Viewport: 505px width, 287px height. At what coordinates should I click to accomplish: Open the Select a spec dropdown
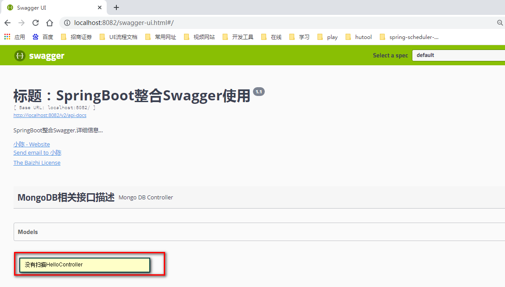coord(458,55)
